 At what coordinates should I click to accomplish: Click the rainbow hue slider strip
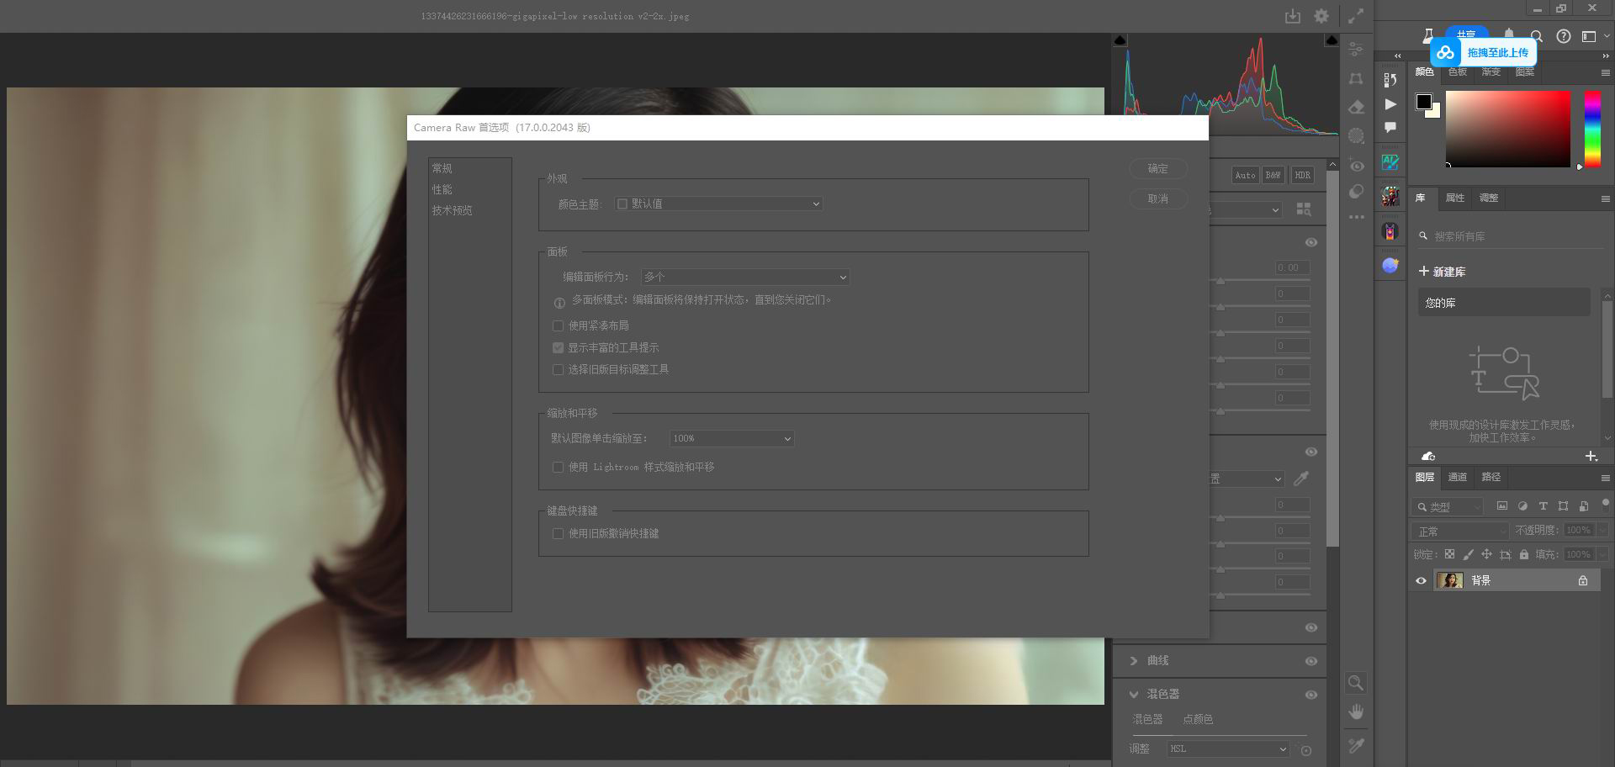point(1592,129)
